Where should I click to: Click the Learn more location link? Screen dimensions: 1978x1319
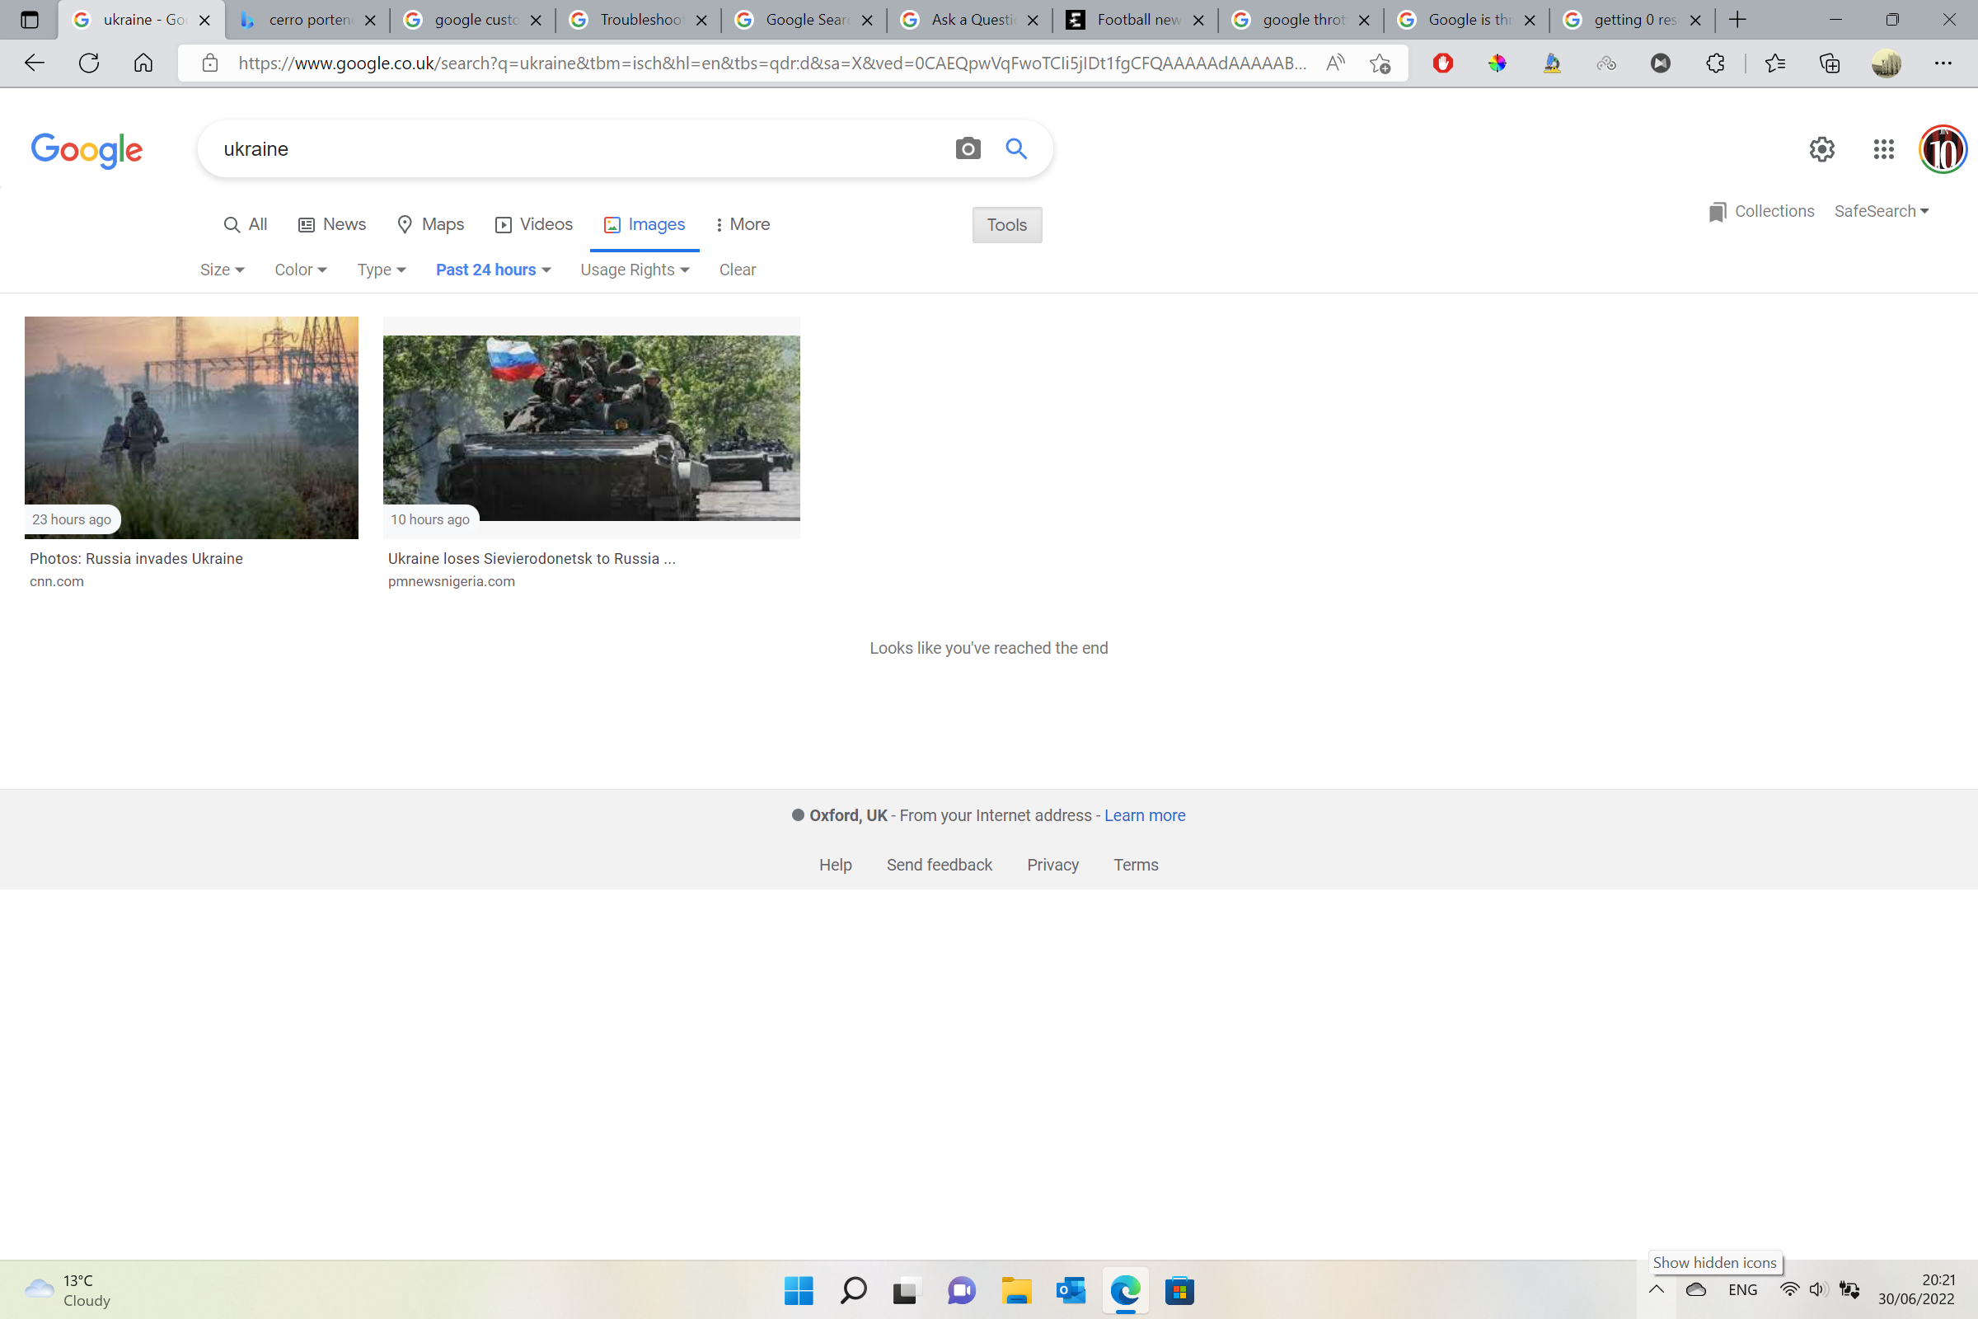point(1145,815)
